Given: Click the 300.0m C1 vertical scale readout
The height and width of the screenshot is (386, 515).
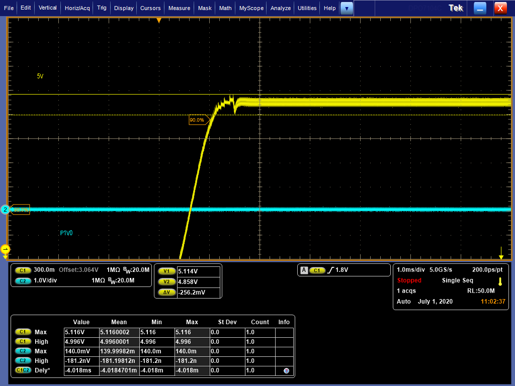Looking at the screenshot, I should (x=44, y=270).
